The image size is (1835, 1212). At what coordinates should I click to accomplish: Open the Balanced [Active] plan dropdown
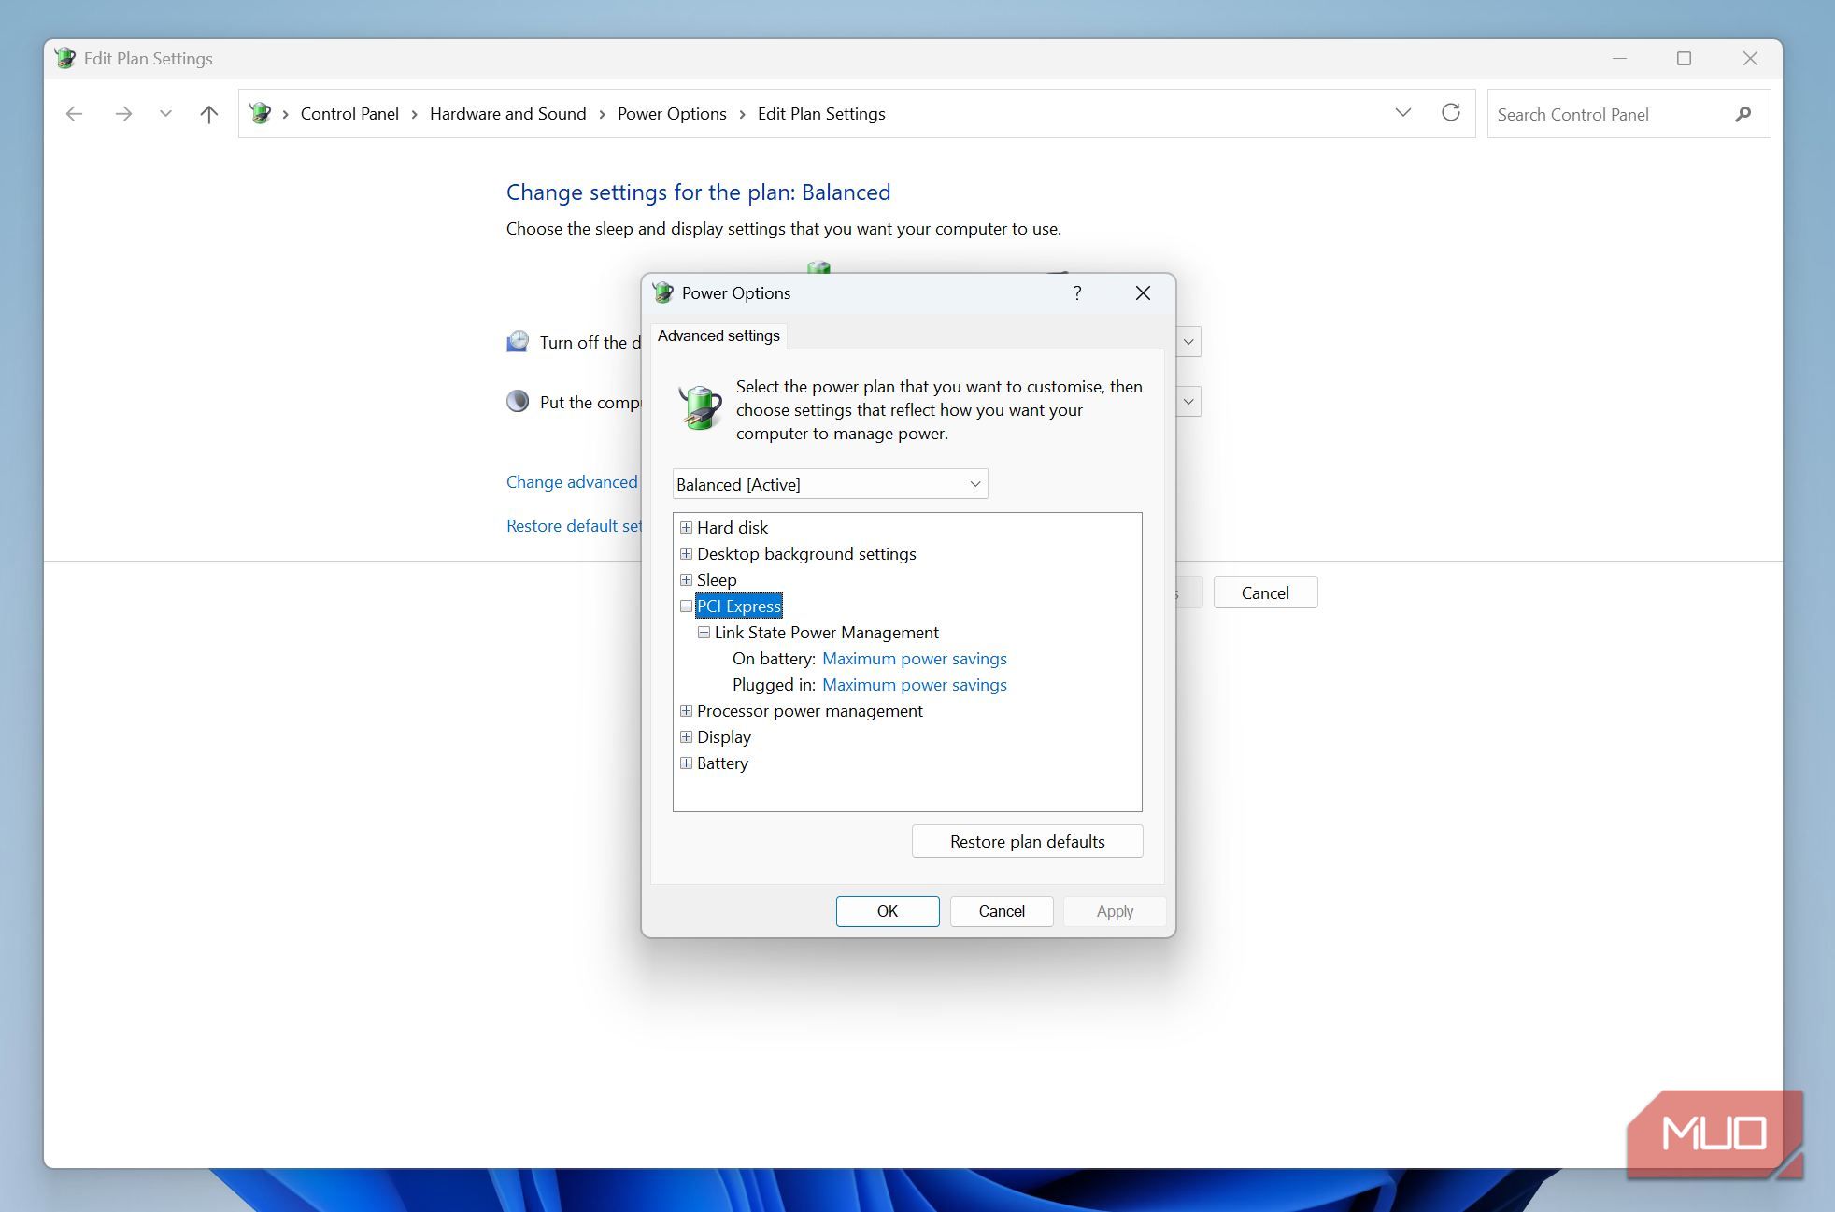[x=830, y=484]
